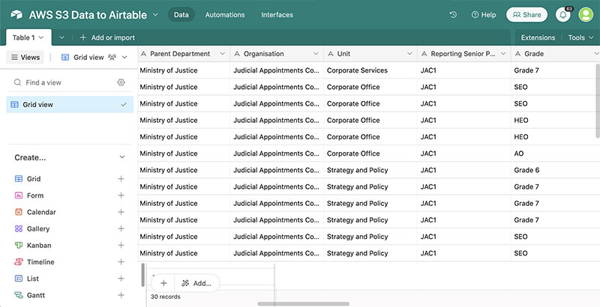Click the Share button
This screenshot has width=600, height=307.
click(526, 15)
